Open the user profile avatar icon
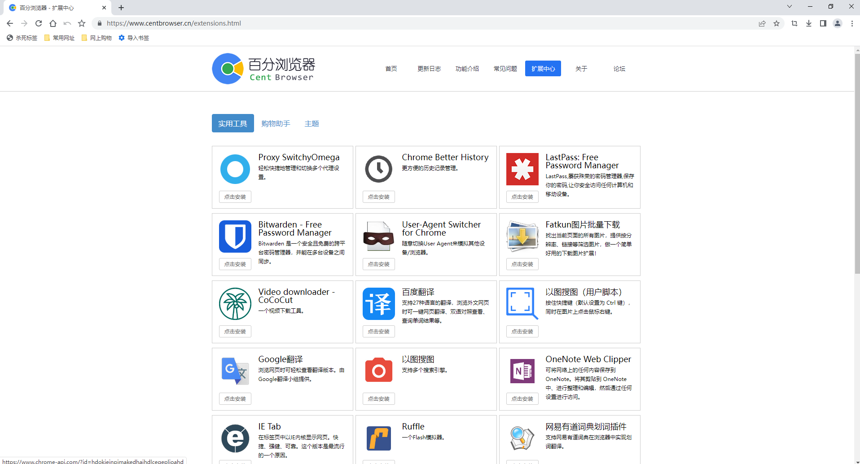Screen dimensions: 860x464 tap(837, 23)
